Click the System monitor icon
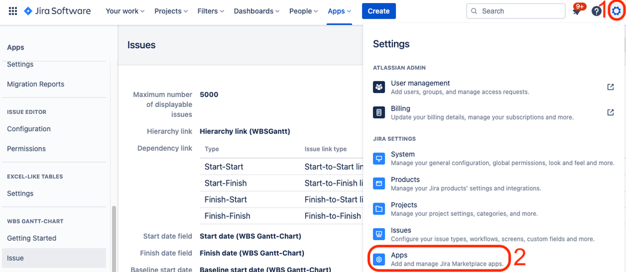 tap(378, 158)
